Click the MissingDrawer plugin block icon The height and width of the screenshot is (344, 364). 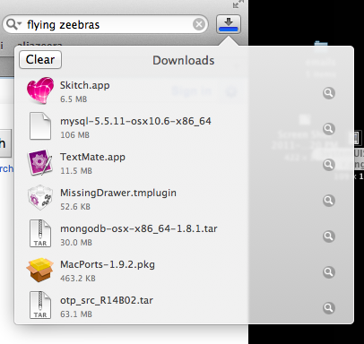pyautogui.click(x=40, y=198)
